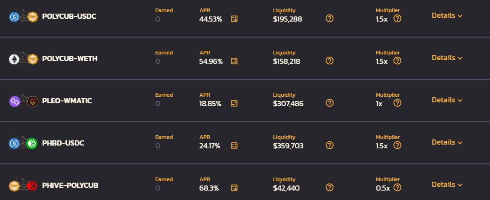Click multiplier help icon for PHBD-USDC
490x200 pixels.
tap(397, 145)
